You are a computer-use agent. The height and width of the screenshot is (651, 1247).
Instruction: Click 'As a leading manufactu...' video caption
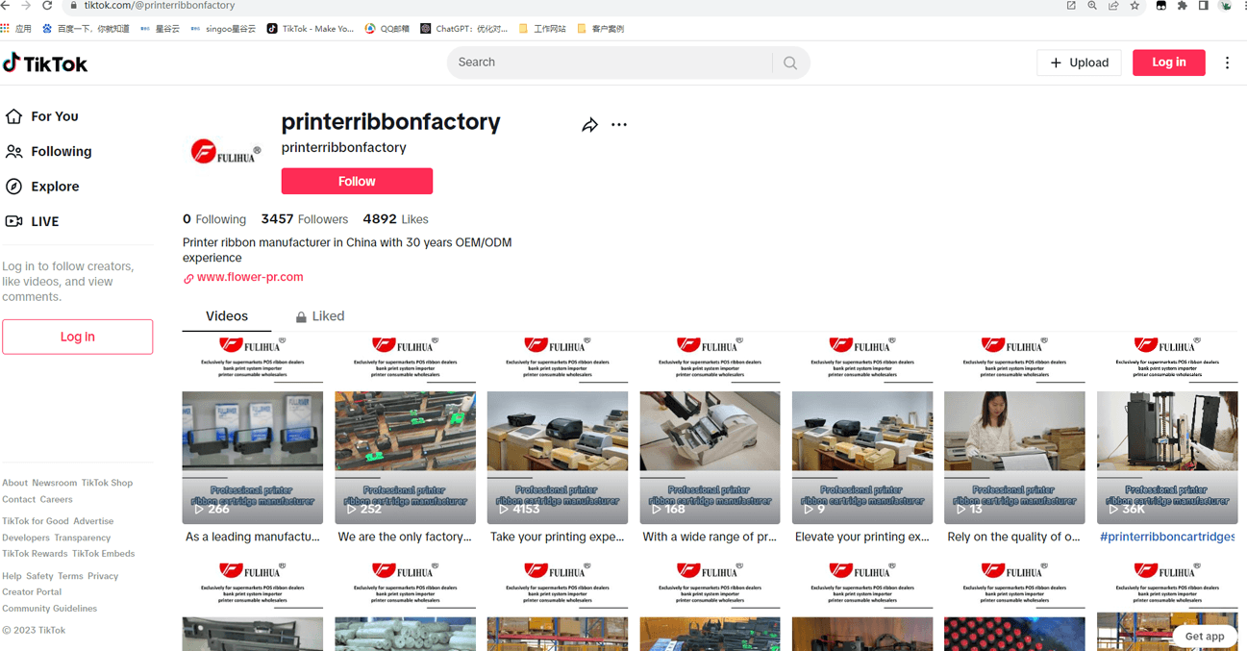click(253, 538)
